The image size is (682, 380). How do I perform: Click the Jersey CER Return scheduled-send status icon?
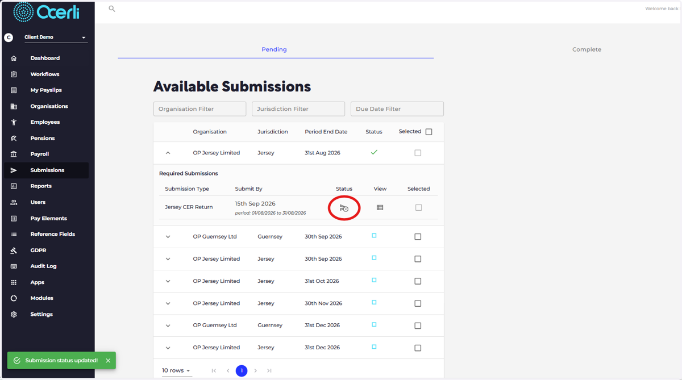click(x=344, y=208)
